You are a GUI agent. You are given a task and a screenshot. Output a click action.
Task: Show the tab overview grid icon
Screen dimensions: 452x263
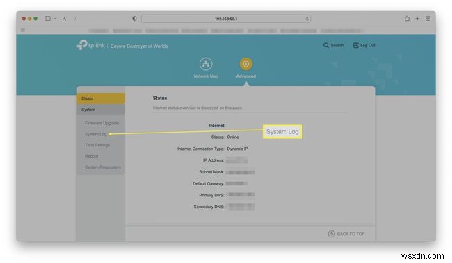428,19
